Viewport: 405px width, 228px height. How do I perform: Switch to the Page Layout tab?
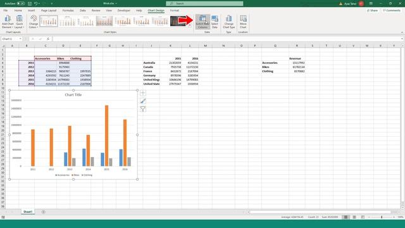click(49, 10)
